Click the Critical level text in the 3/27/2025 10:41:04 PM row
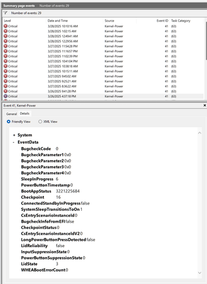207x284 pixels. [13, 61]
